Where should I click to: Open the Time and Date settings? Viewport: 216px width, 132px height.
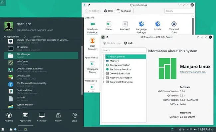point(174,28)
